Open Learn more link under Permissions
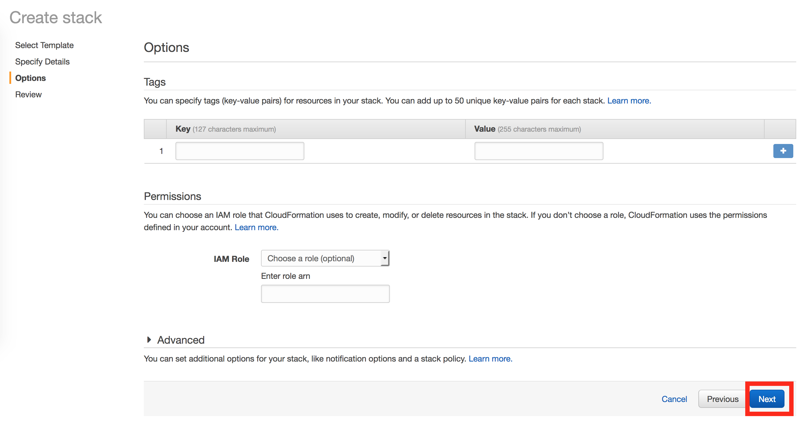The image size is (805, 424). pos(256,227)
